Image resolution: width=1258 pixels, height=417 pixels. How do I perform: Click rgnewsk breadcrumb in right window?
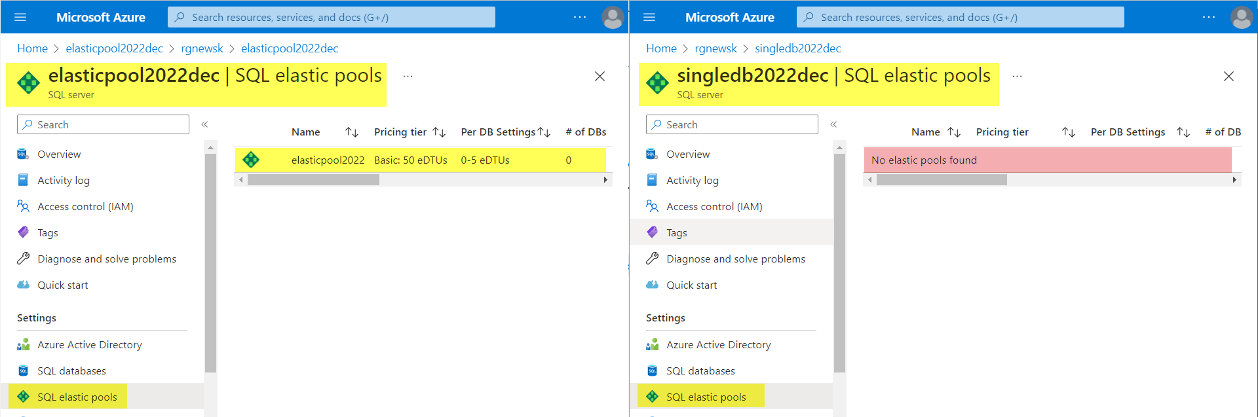[x=715, y=48]
